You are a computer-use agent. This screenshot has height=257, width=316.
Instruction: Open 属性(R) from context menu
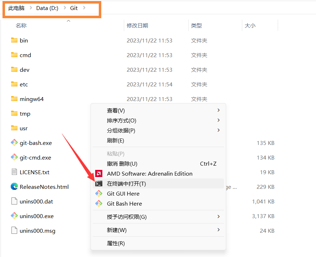point(158,243)
